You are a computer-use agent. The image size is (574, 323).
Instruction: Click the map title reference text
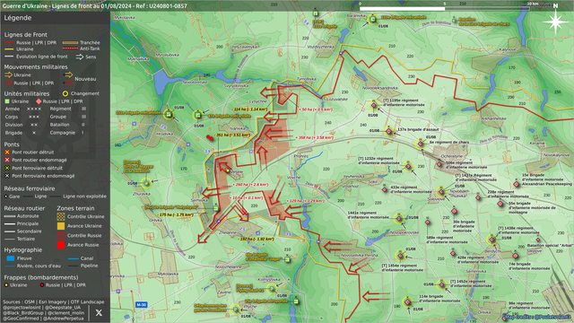click(x=95, y=6)
